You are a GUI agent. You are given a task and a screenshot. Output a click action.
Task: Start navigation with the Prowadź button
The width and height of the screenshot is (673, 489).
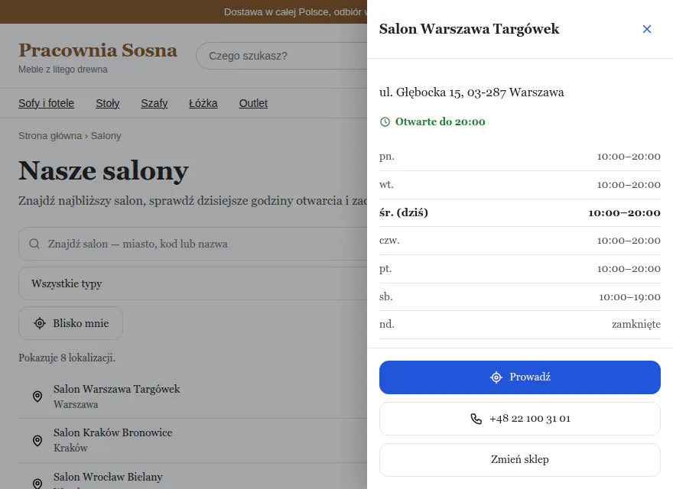[x=520, y=377]
